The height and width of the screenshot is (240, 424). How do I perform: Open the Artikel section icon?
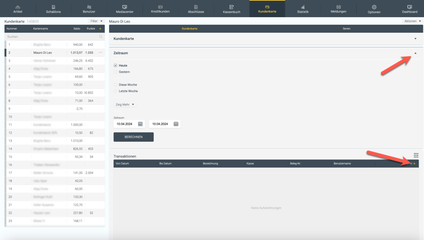click(x=18, y=7)
